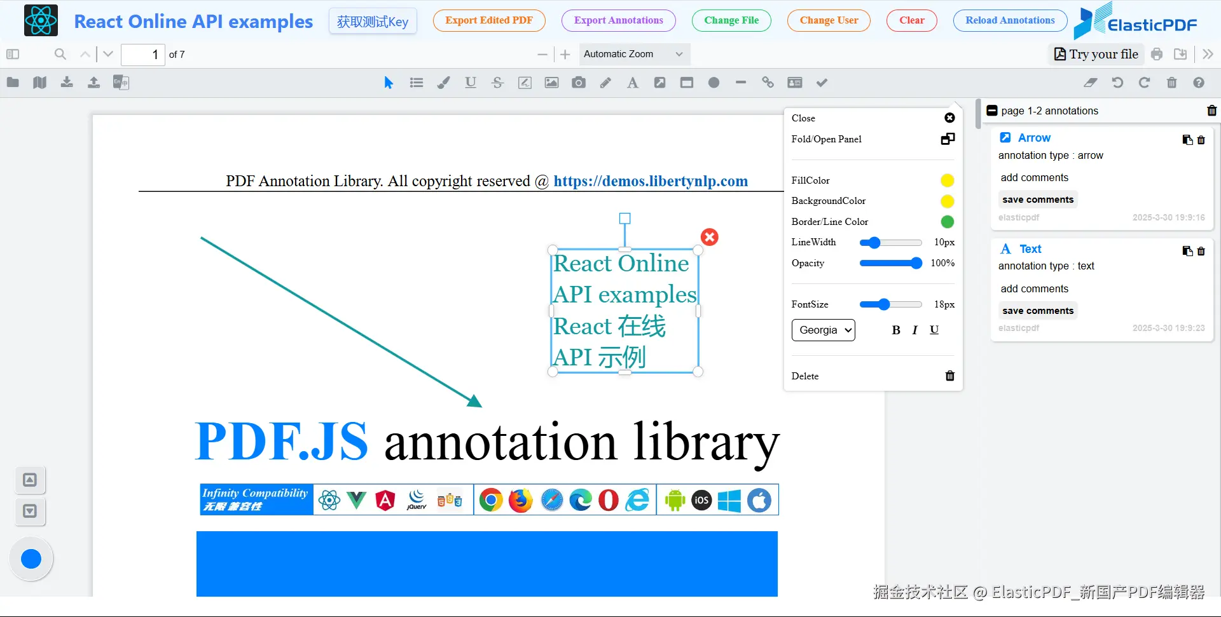Open the help question mark icon
This screenshot has height=617, width=1221.
click(x=1199, y=83)
